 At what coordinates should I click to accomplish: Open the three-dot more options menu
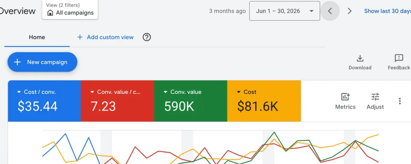click(x=400, y=101)
